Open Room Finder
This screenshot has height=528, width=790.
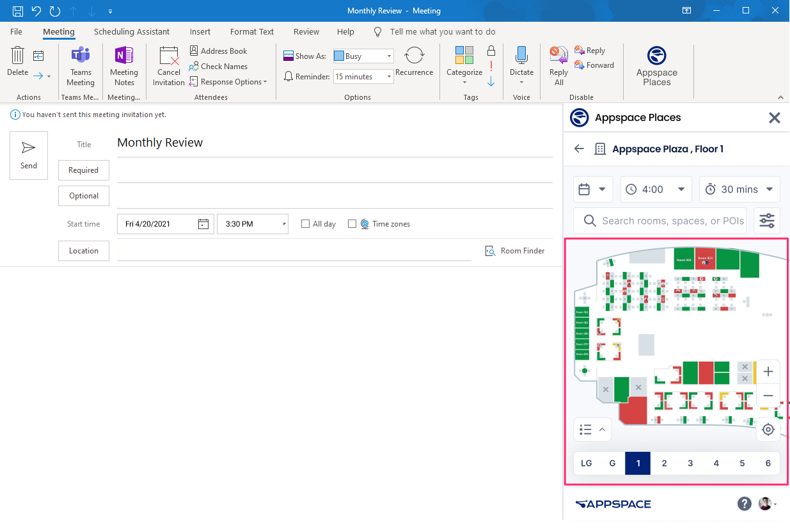click(x=515, y=251)
